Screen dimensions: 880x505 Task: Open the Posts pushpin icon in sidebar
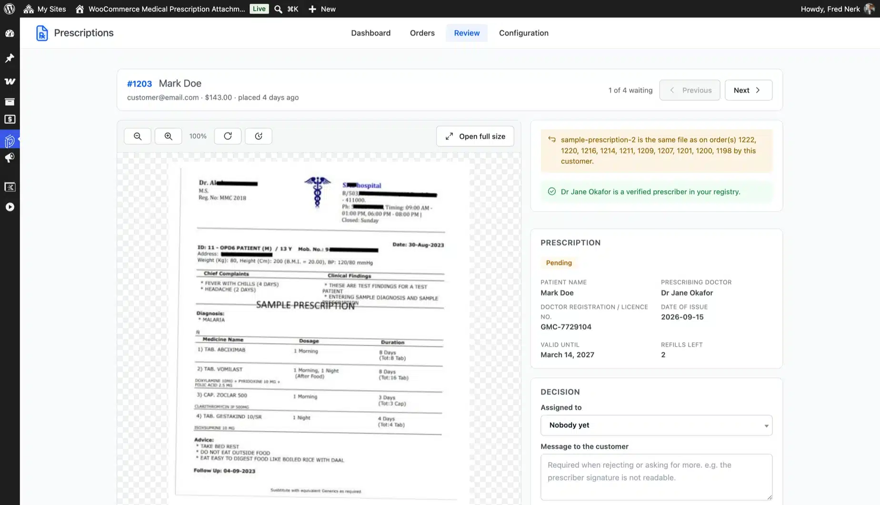coord(10,58)
